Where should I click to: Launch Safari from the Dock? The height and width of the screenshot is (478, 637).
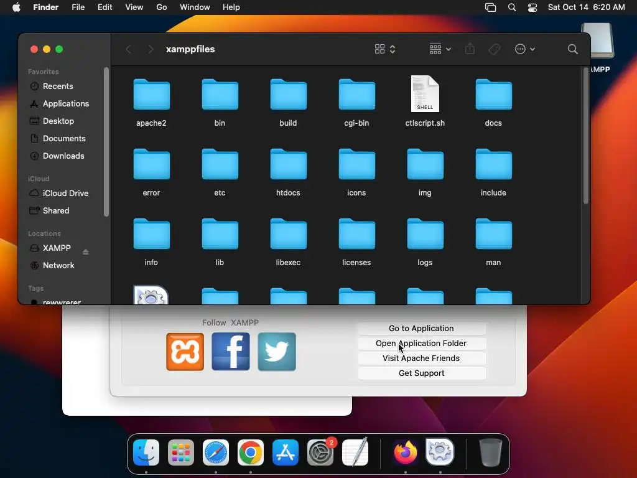coord(216,452)
